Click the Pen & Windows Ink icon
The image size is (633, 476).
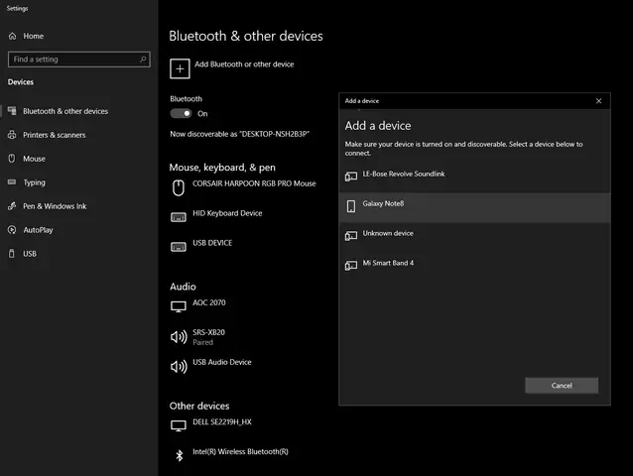click(x=12, y=206)
